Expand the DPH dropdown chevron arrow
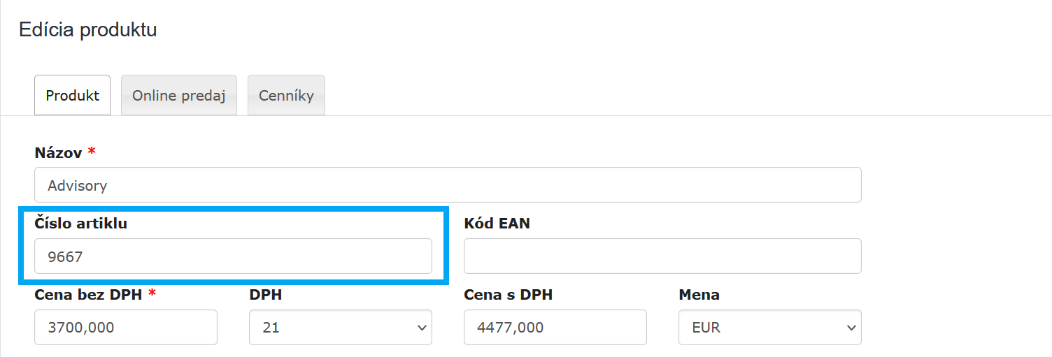Image resolution: width=1052 pixels, height=357 pixels. [422, 328]
